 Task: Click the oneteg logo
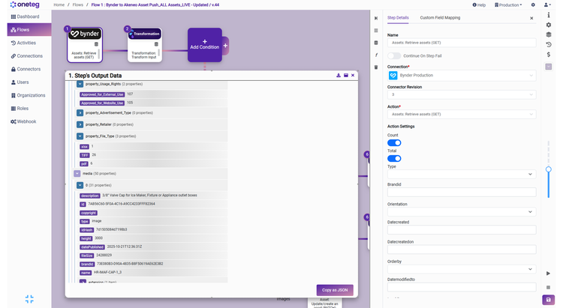coord(25,4)
